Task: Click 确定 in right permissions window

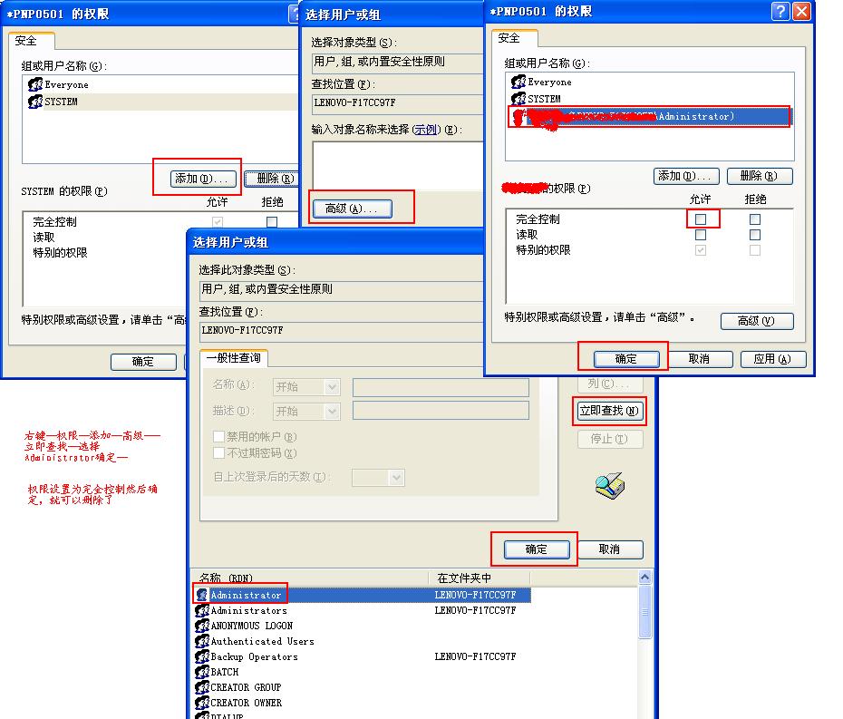Action: click(626, 359)
